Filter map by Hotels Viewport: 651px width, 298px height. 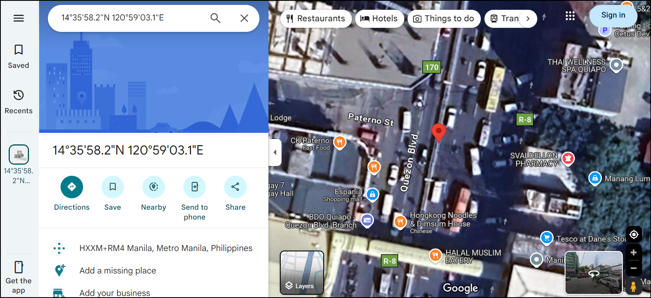pos(379,19)
